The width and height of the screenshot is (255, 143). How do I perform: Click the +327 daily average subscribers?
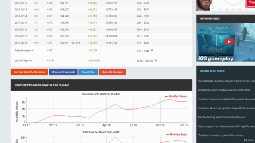coord(50,50)
